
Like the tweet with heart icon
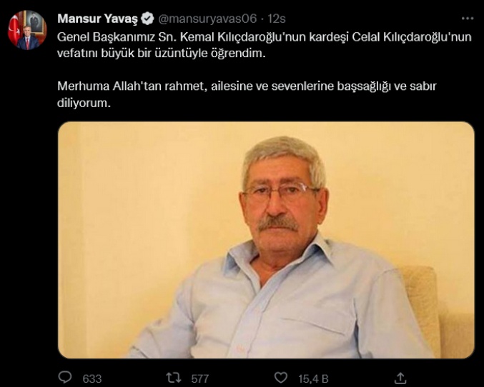point(281,378)
